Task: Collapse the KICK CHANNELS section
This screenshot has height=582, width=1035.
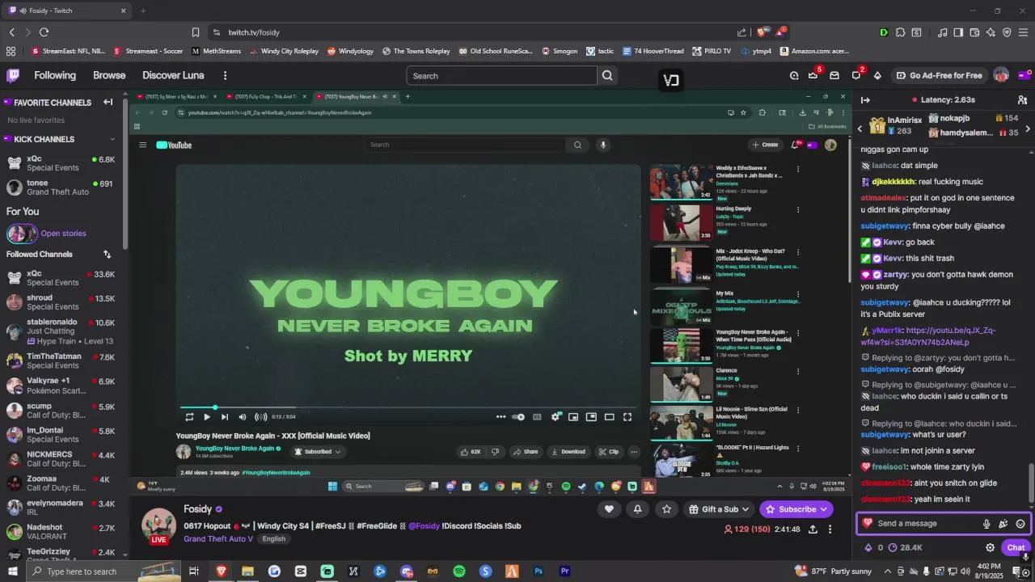Action: point(112,139)
